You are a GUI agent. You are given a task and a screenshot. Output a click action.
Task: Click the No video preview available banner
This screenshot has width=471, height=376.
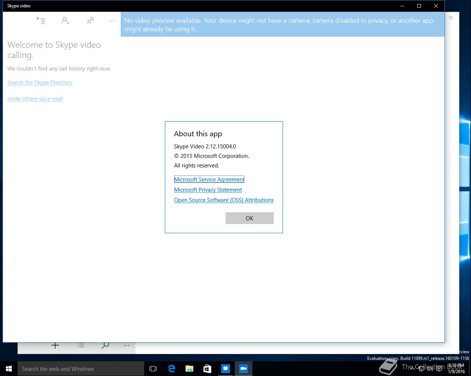click(283, 24)
